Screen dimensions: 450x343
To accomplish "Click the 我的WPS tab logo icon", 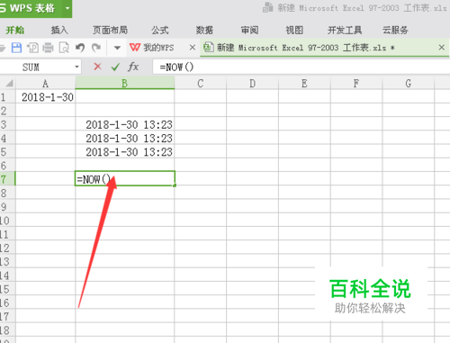I will (135, 48).
